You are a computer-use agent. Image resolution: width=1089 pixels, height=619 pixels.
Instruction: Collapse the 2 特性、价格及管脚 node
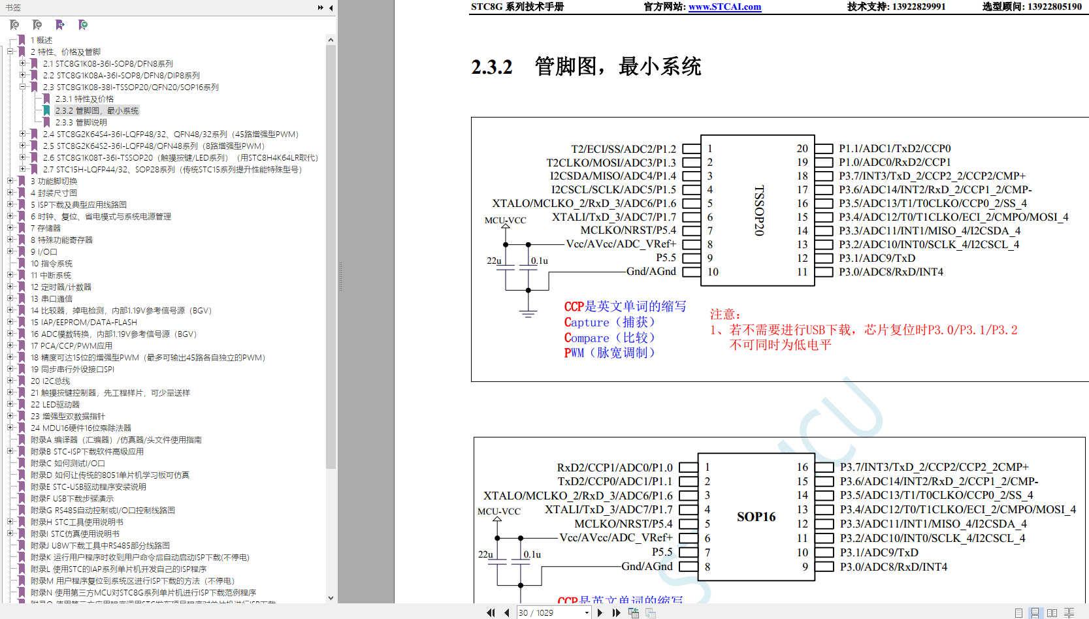[x=10, y=52]
